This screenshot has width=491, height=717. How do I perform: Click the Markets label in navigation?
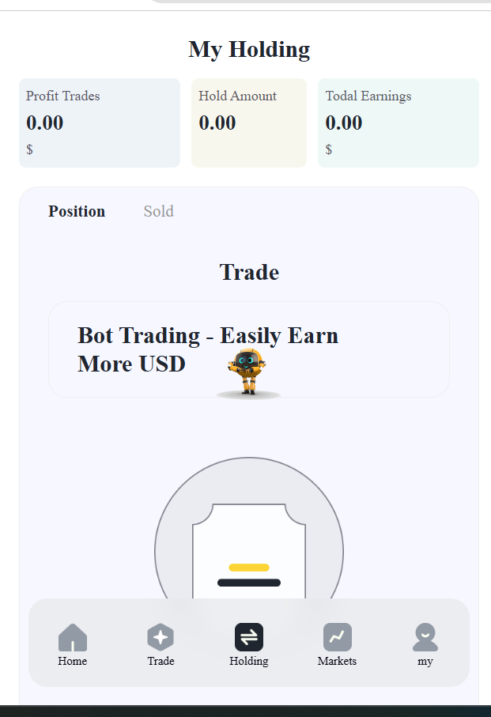pyautogui.click(x=338, y=661)
